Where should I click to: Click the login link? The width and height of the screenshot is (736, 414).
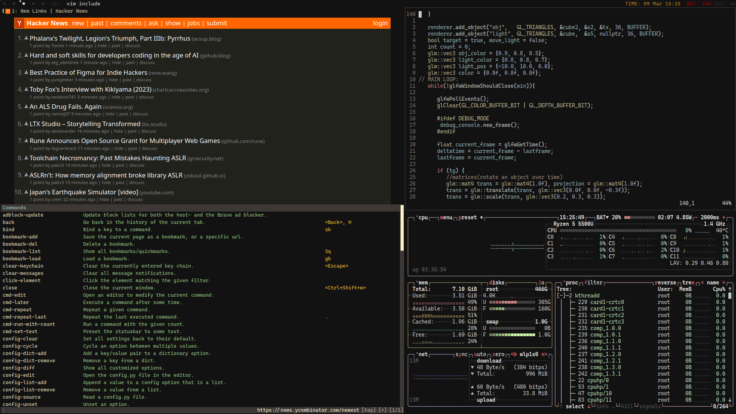pyautogui.click(x=380, y=23)
